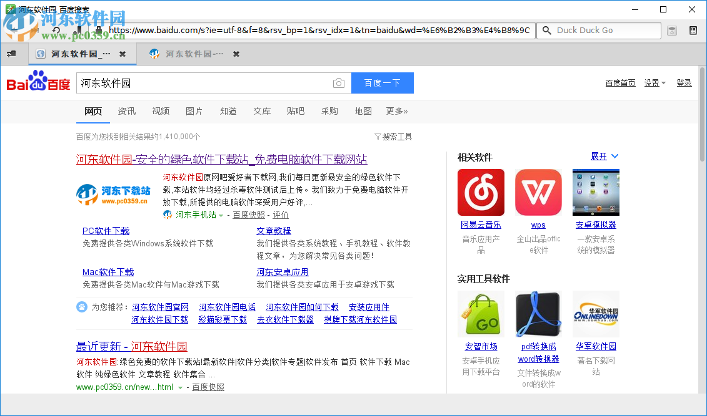
Task: Click the 网易云音乐 thumbnail
Action: click(481, 191)
